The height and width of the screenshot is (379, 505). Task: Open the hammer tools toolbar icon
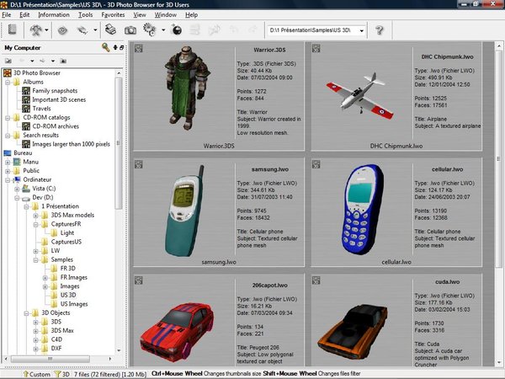pos(36,30)
